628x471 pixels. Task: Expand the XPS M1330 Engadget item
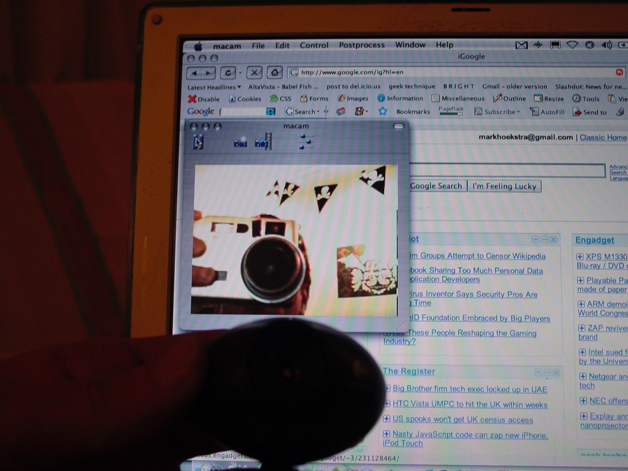[580, 256]
